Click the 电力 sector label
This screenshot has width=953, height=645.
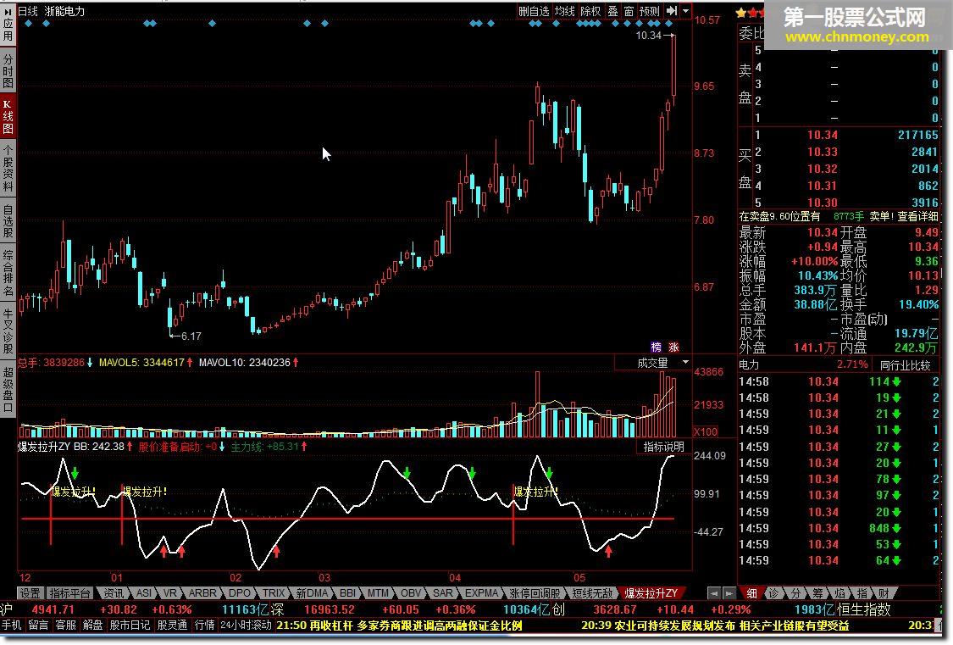pos(749,365)
